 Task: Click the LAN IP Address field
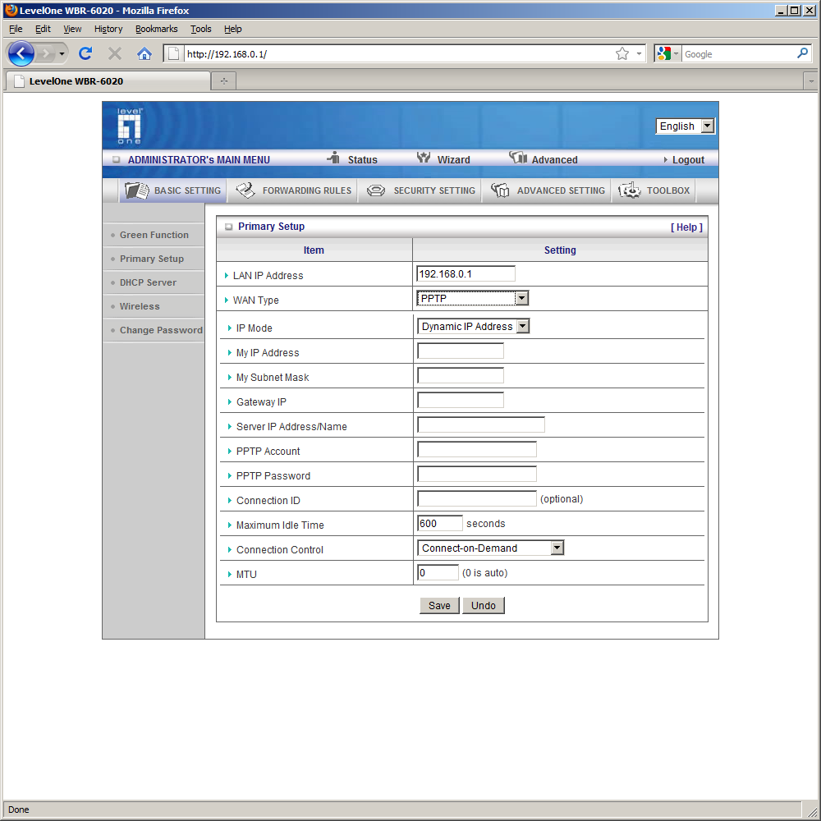[x=466, y=274]
